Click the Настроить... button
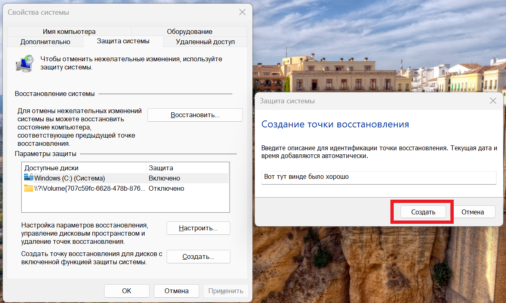Image resolution: width=506 pixels, height=303 pixels. 198,228
